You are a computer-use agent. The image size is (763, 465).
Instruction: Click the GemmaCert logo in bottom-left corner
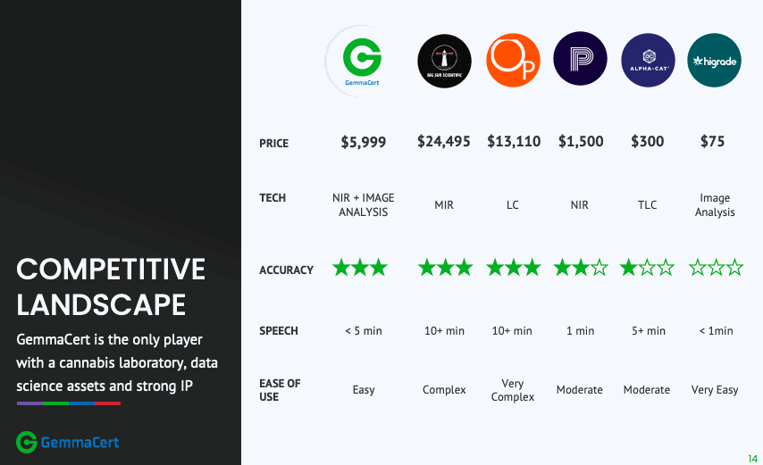coord(68,442)
